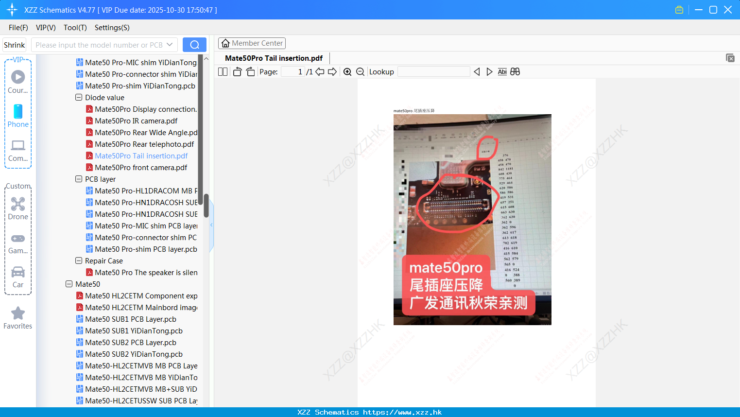This screenshot has height=417, width=740.
Task: Go to next page arrow
Action: click(332, 72)
